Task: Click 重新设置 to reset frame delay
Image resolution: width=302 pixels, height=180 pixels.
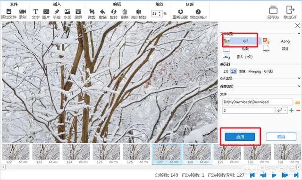Action: [x=180, y=12]
